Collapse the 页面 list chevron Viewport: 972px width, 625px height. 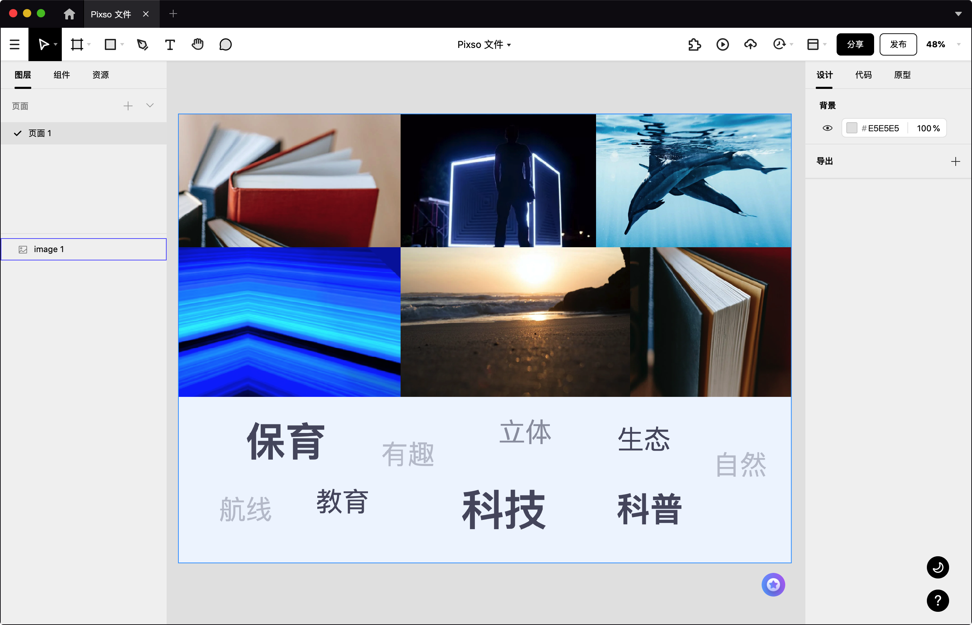(x=150, y=106)
